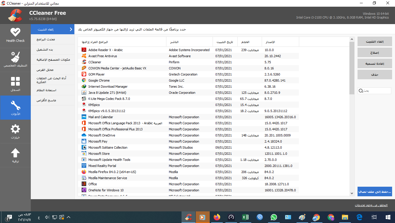Screen dimensions: 395x223
Task: Open استعادة النظام (System Restore) tool
Action: pos(53,90)
